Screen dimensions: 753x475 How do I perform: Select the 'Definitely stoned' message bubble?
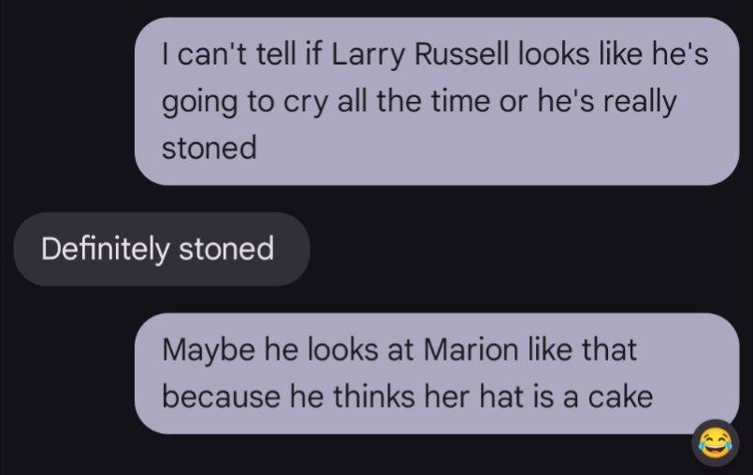(161, 249)
